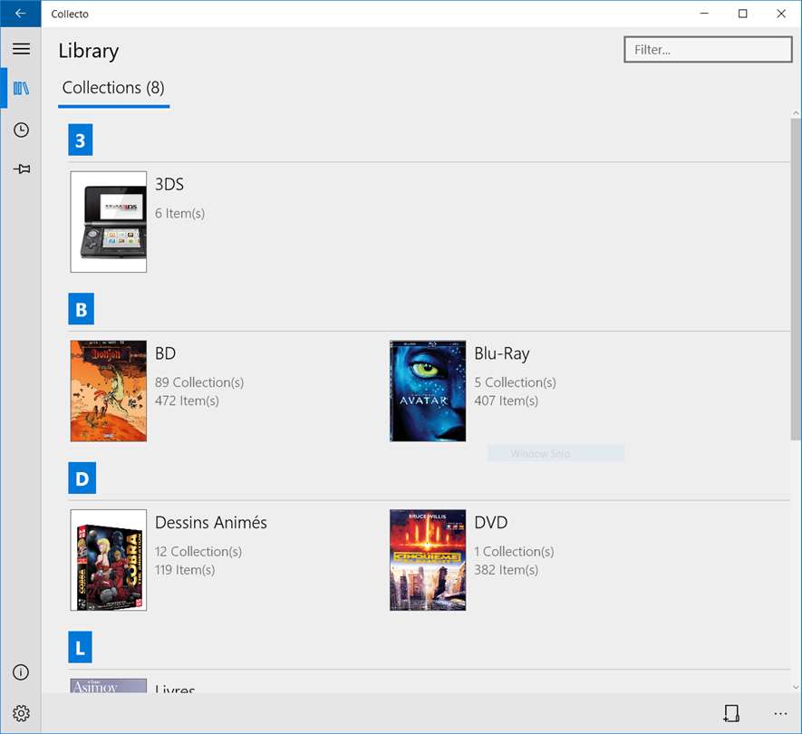Viewport: 802px width, 734px height.
Task: Select the 'BD' collection title
Action: pos(165,353)
